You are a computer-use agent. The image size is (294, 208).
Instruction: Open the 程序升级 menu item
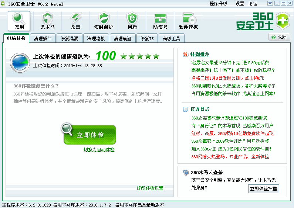click(x=218, y=4)
